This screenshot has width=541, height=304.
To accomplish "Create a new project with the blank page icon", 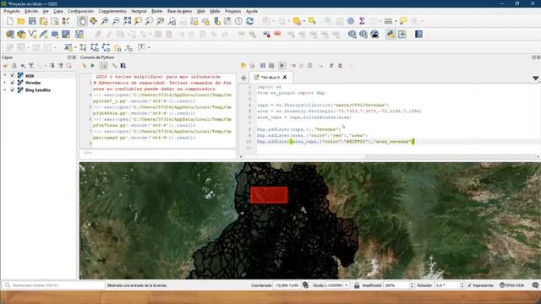I will click(9, 21).
